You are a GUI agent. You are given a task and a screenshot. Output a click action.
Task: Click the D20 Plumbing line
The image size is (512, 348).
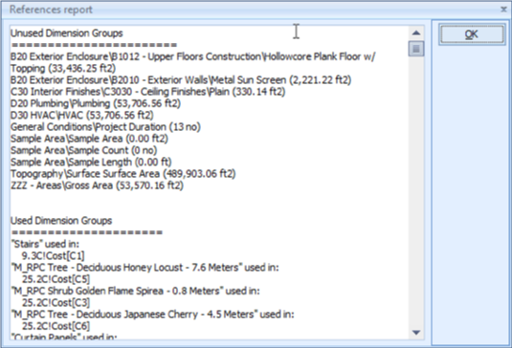click(96, 103)
